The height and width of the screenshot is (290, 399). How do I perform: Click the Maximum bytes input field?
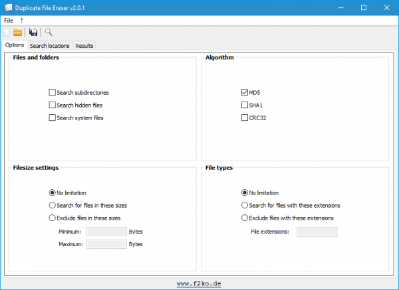(x=106, y=244)
